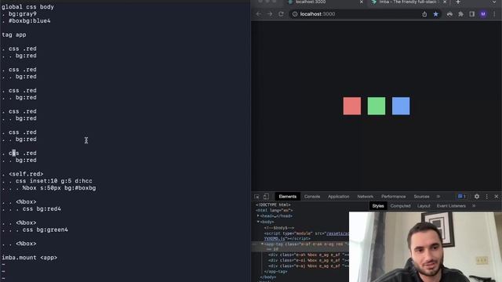Open the Network panel tab
This screenshot has width=502, height=282.
[366, 197]
